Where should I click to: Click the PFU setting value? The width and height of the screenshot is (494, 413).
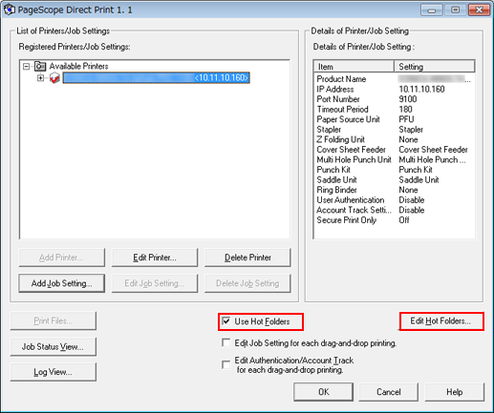406,119
